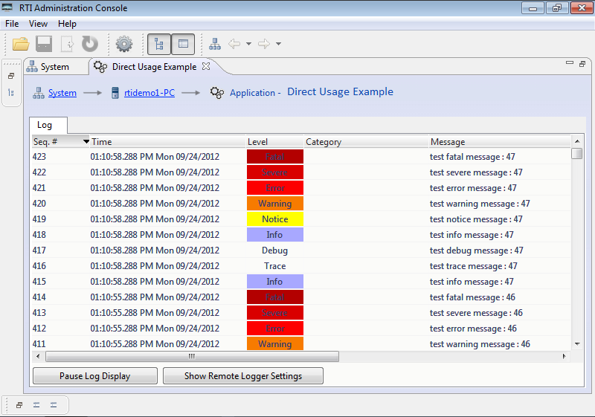Click the Refresh circular arrow icon
Screen dimensions: 595x417
(x=90, y=44)
